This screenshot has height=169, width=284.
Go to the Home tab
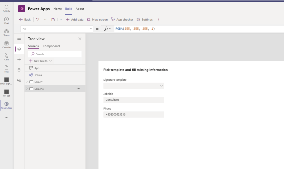click(x=57, y=9)
